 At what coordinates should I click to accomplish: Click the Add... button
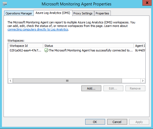91,88
